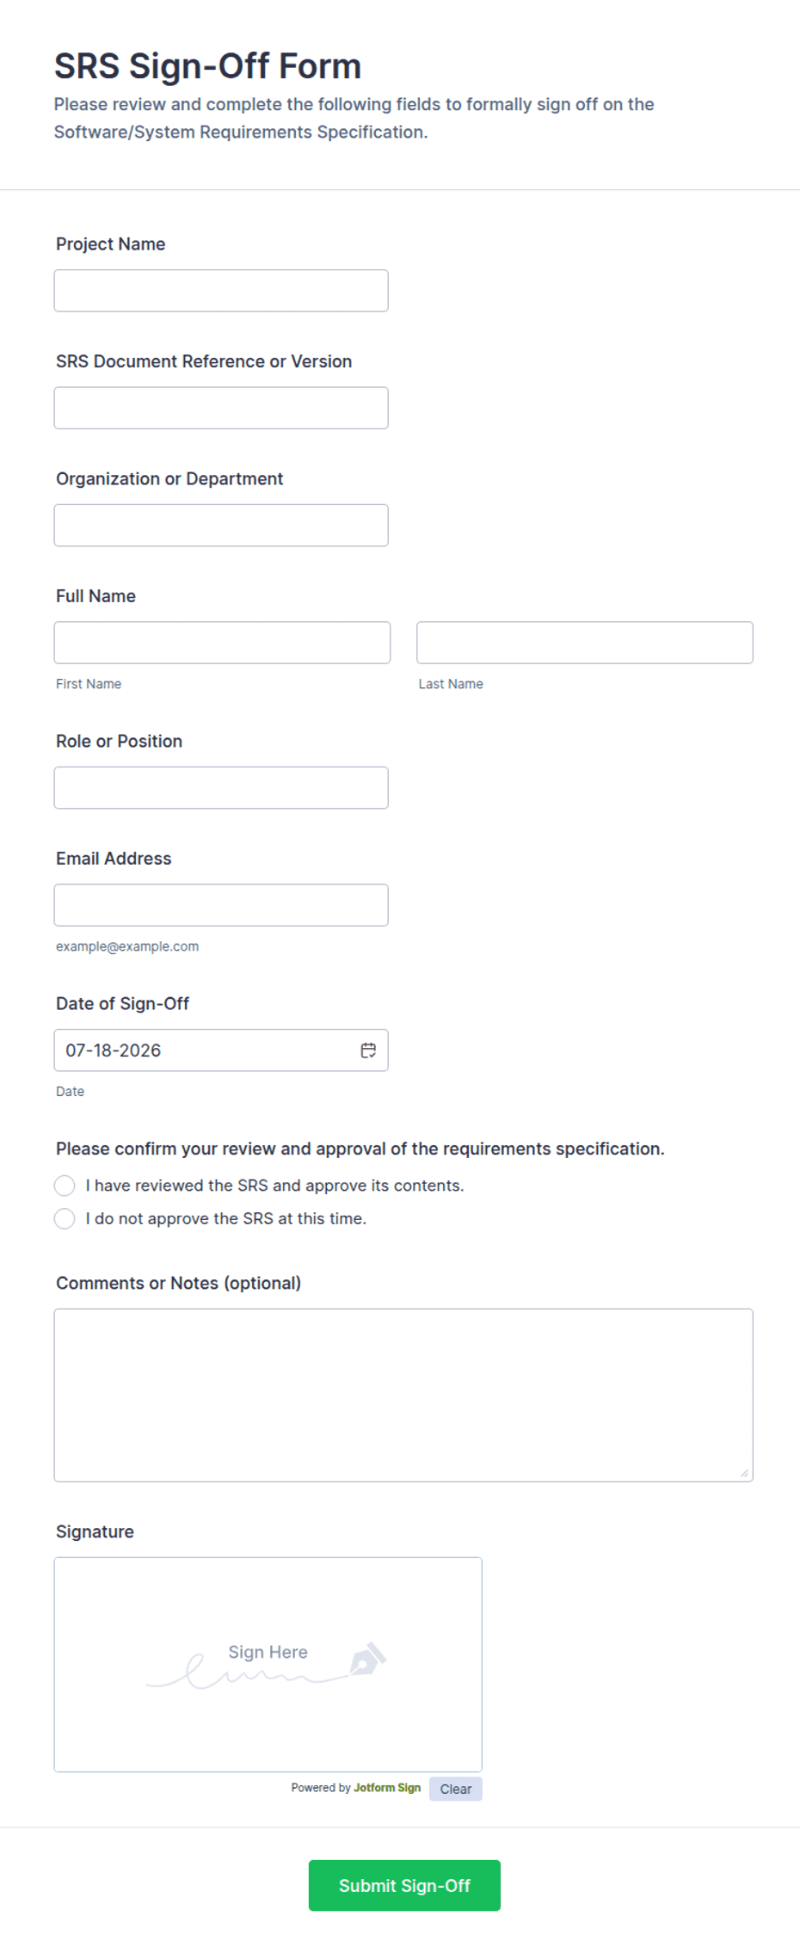Click the Last Name text box
800x1953 pixels.
tap(585, 643)
